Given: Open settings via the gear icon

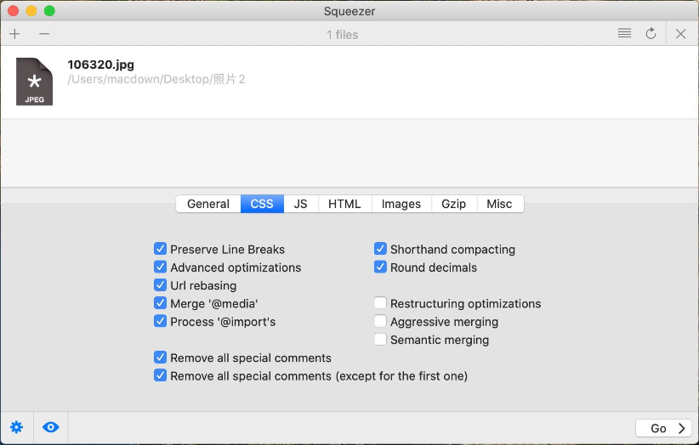Looking at the screenshot, I should pyautogui.click(x=16, y=427).
